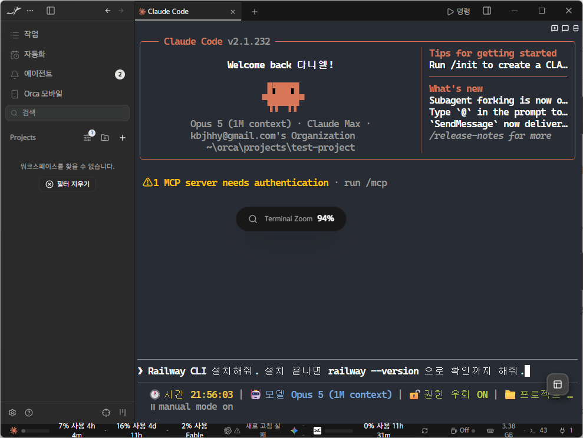The height and width of the screenshot is (438, 583).
Task: Click the white square agent icon in status bar
Action: click(317, 430)
